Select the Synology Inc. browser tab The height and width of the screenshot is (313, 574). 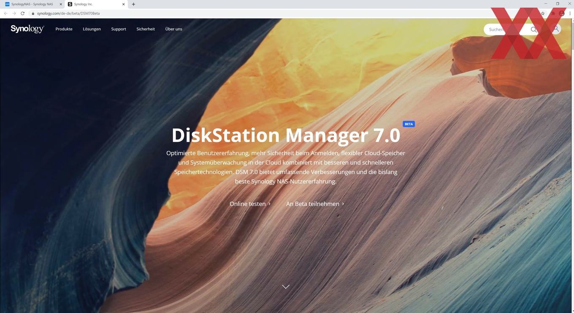point(97,4)
